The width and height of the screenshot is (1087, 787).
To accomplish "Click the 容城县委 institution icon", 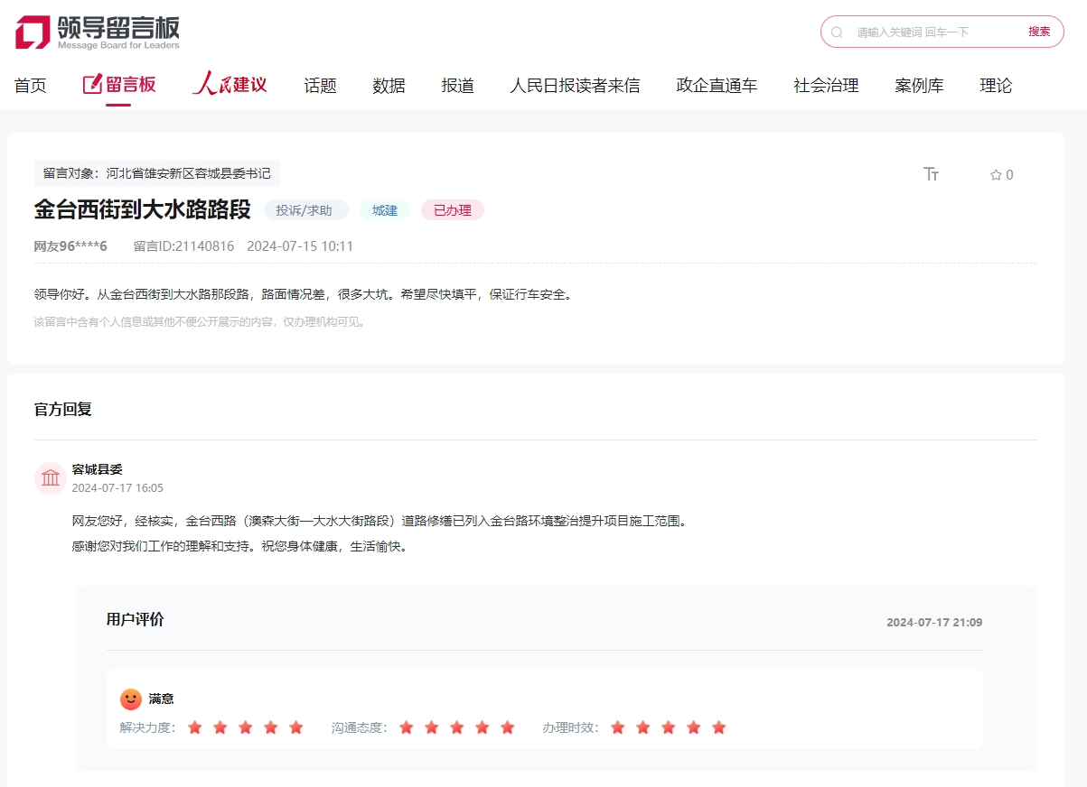I will pyautogui.click(x=50, y=477).
